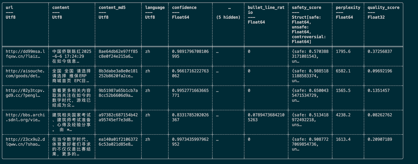Screen dimensions: 418x164
Task: Click the quality score 0.37256837
Action: [380, 52]
